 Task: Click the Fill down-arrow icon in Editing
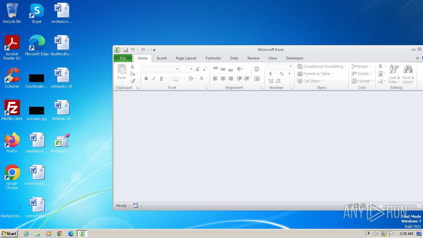pos(380,74)
